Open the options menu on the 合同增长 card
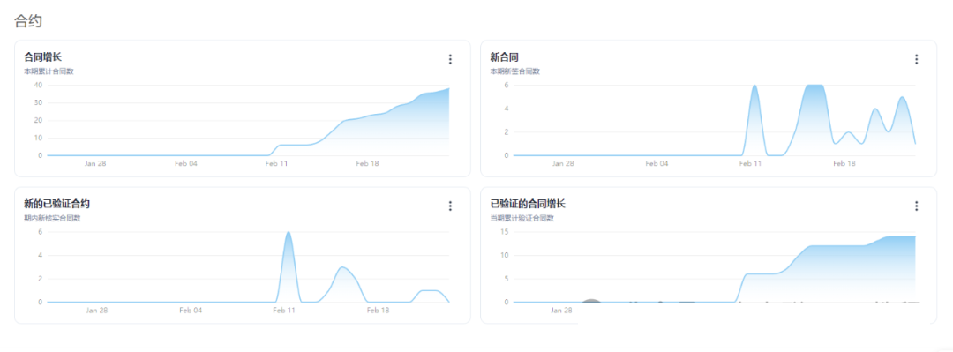This screenshot has width=953, height=352. pyautogui.click(x=450, y=59)
